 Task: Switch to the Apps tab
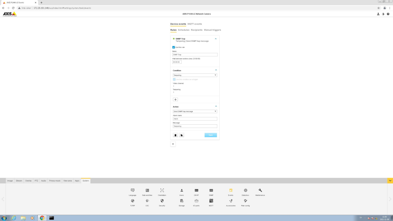click(77, 181)
